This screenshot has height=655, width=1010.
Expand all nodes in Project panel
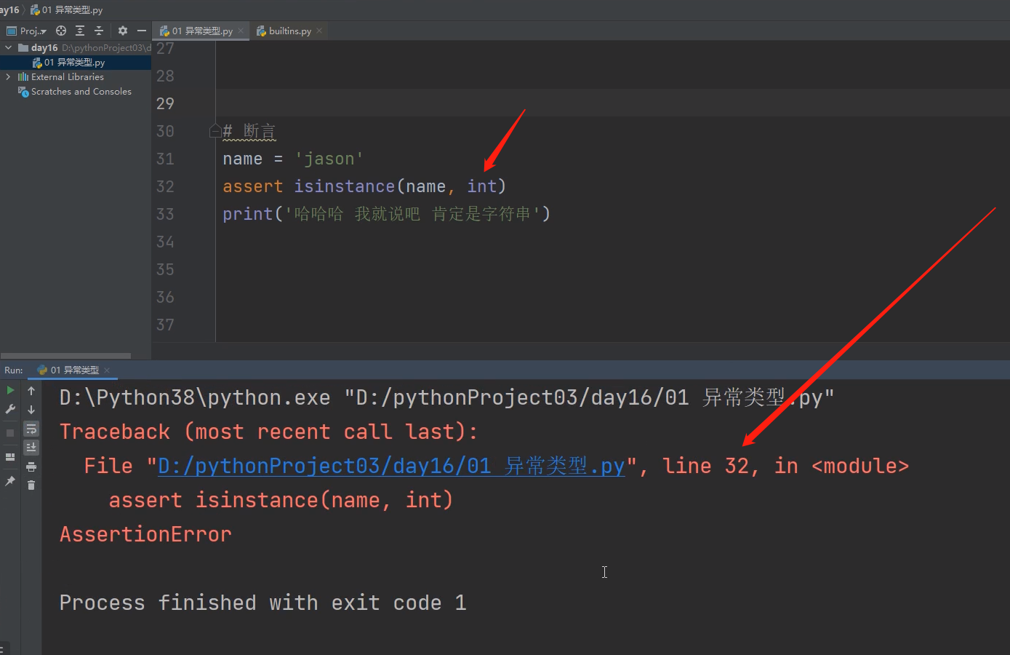coord(80,31)
